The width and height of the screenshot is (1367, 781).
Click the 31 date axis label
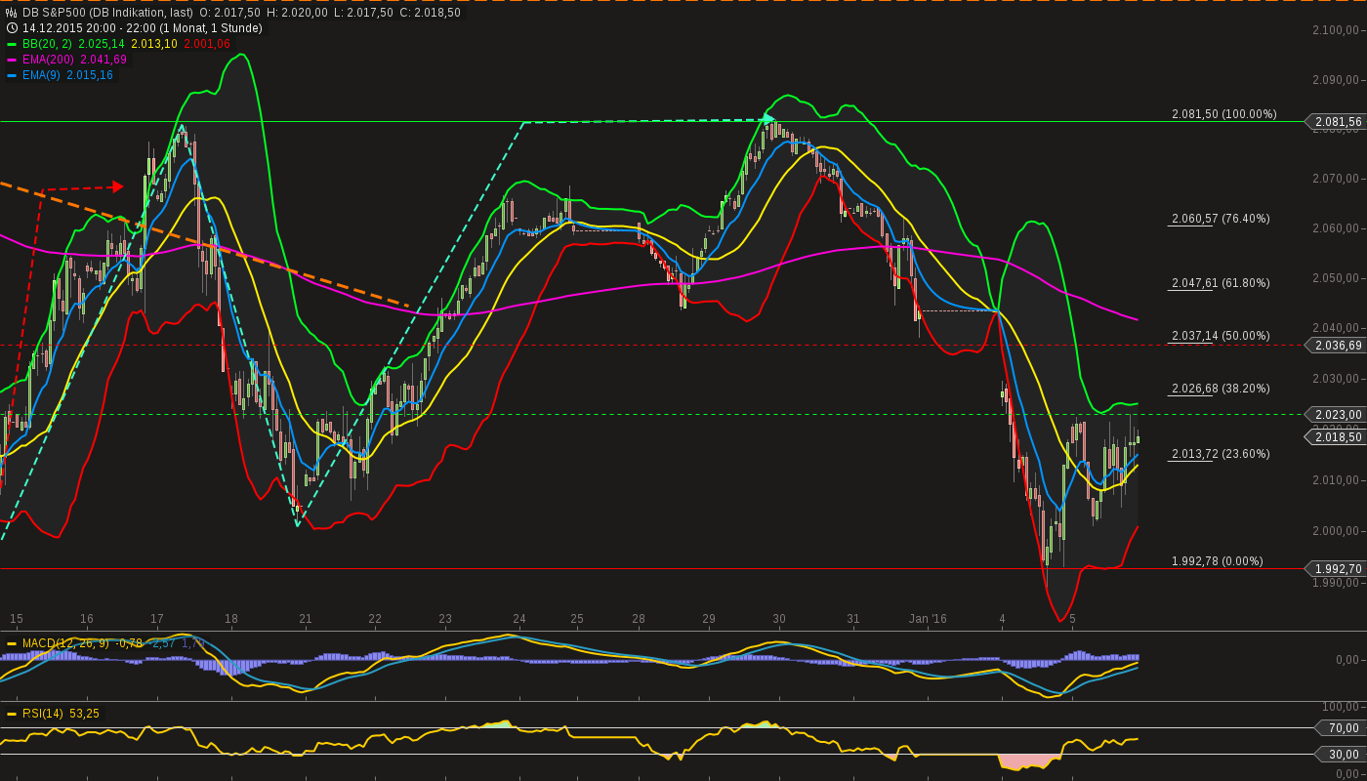[853, 619]
